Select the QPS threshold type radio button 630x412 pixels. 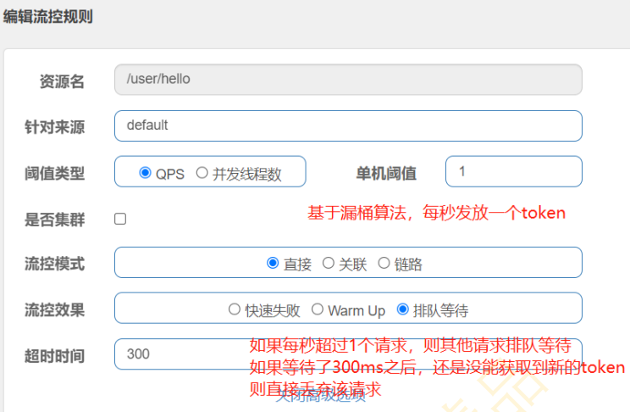(146, 173)
